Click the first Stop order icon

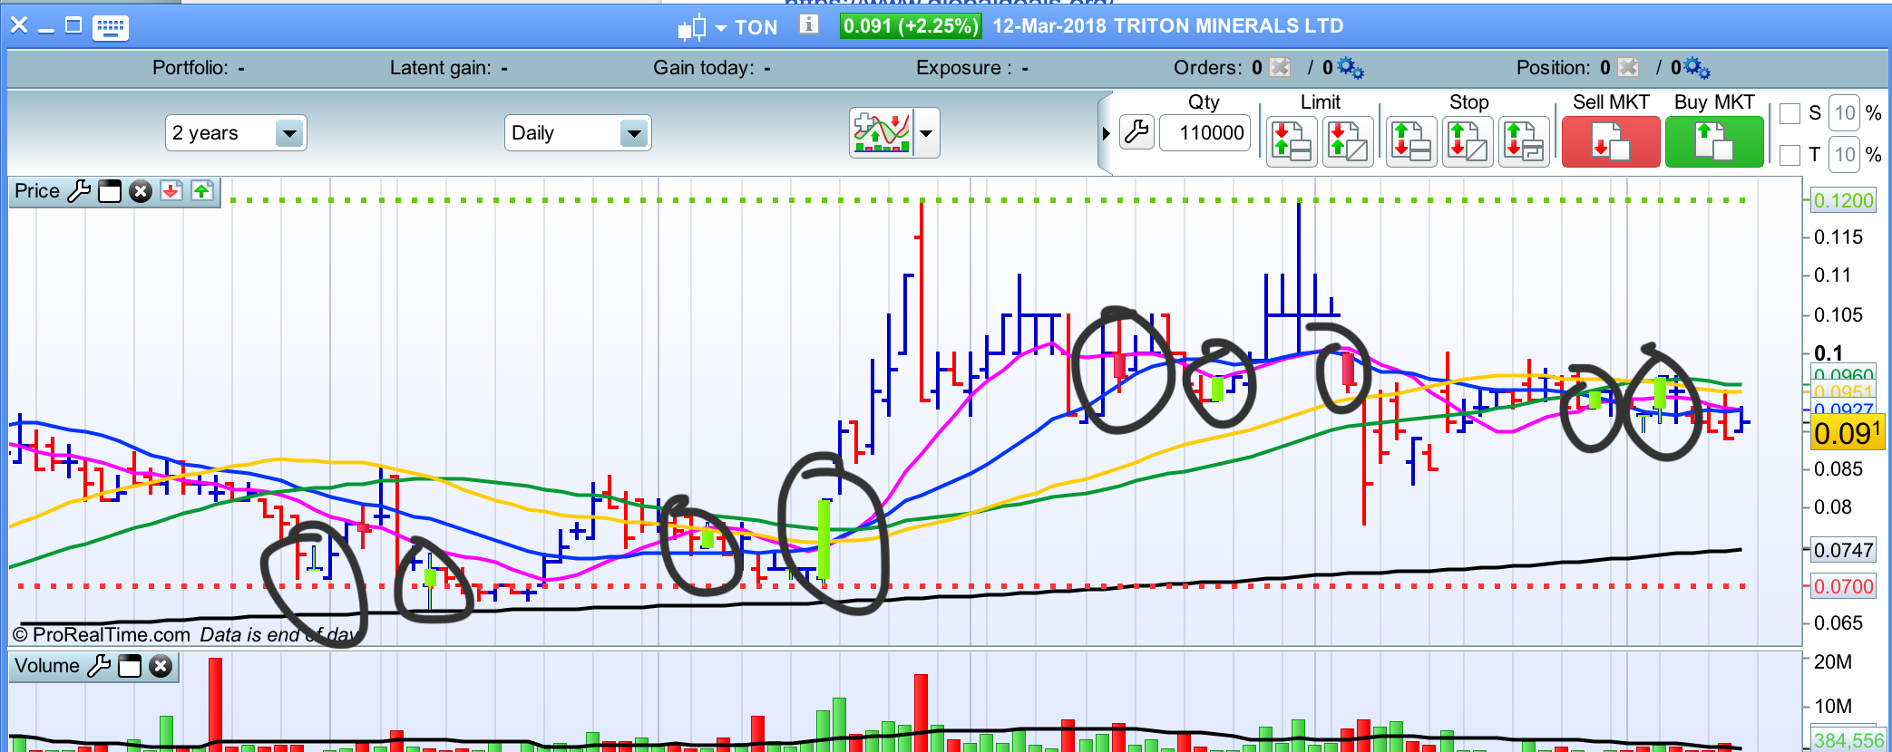click(x=1411, y=141)
